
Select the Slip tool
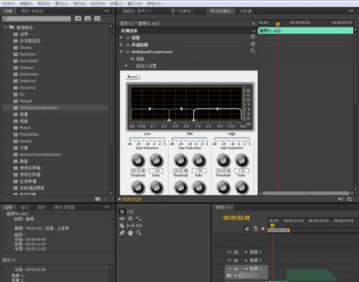point(130,226)
